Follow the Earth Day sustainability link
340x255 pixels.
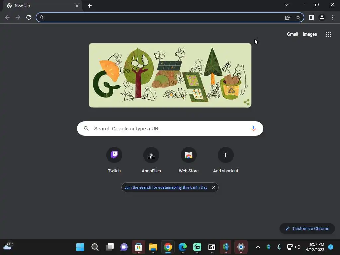tap(166, 187)
